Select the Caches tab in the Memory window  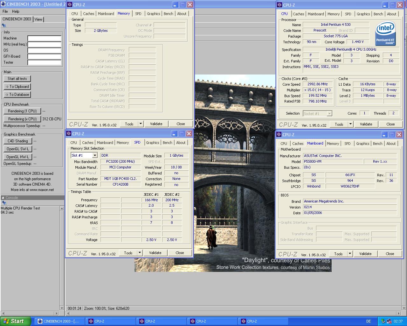88,14
